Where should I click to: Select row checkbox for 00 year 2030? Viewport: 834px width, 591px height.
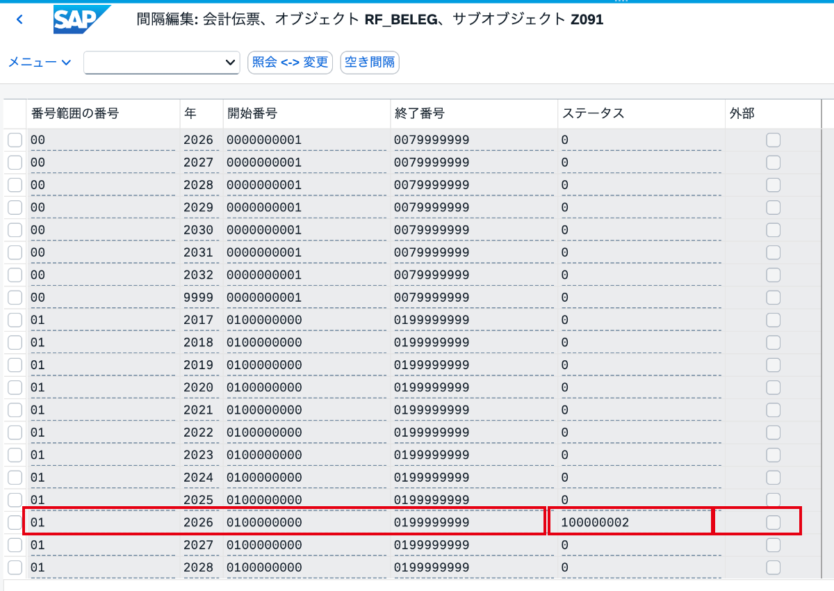15,230
